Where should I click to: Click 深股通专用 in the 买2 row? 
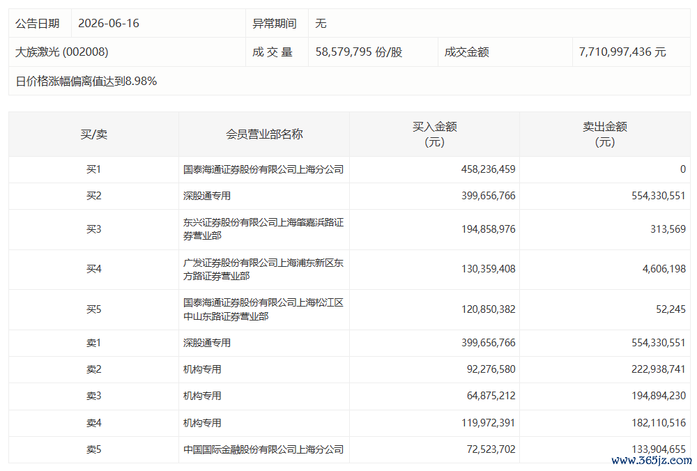[x=207, y=196]
